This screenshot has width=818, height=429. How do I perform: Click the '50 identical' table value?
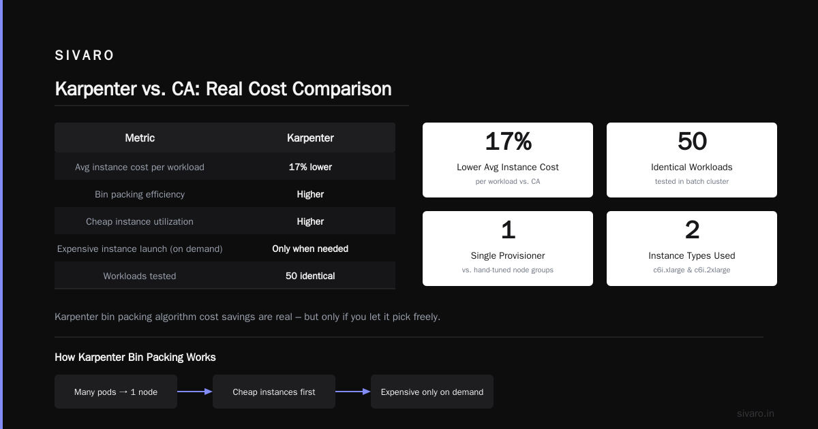click(x=310, y=276)
